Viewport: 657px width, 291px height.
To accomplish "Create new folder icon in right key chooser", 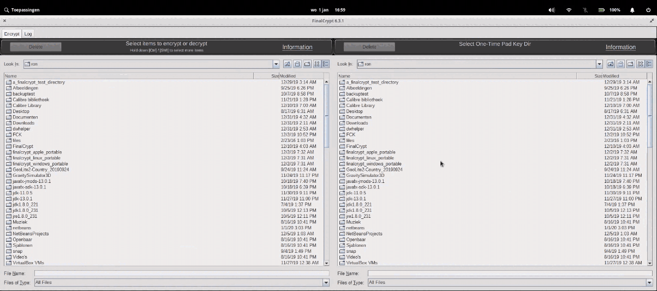I will tap(630, 64).
